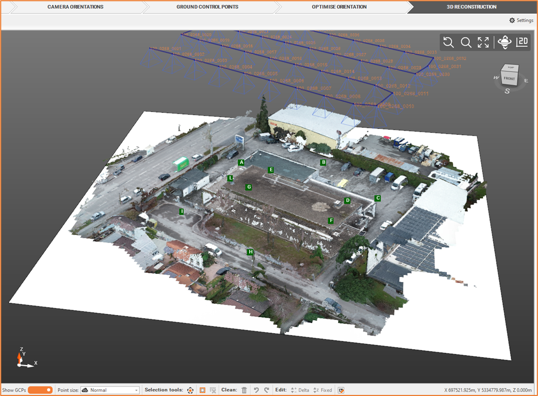Fit the model to view extents

(x=484, y=43)
